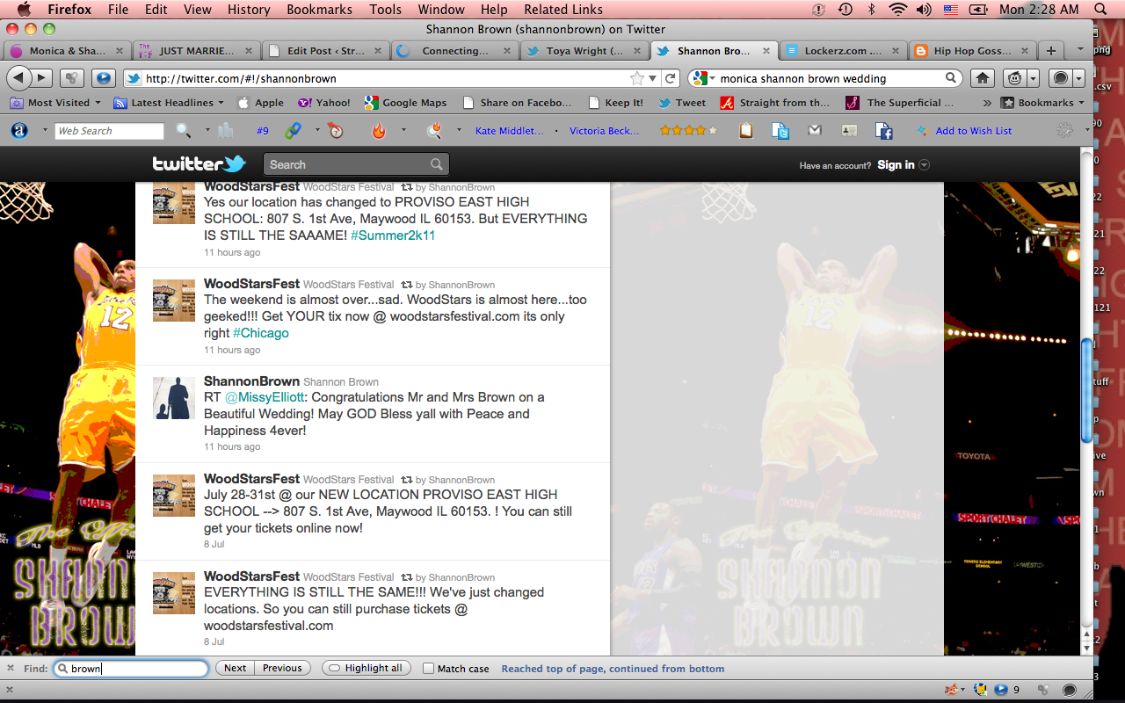Open the Latest Headlines dropdown
Screen dimensions: 1125x703
point(171,103)
